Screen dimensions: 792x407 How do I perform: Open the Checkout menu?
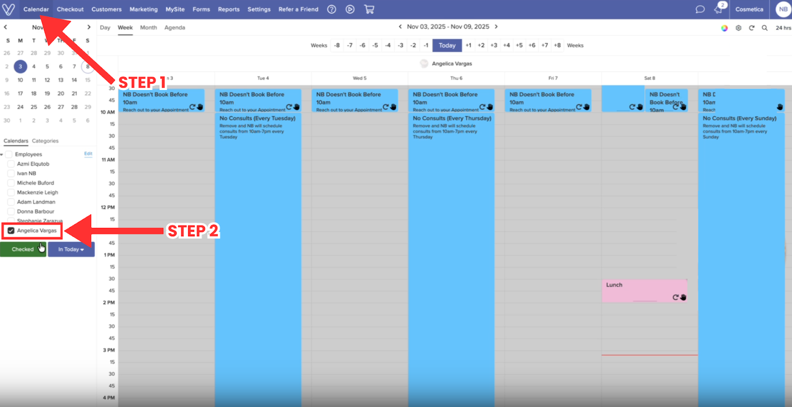[70, 9]
